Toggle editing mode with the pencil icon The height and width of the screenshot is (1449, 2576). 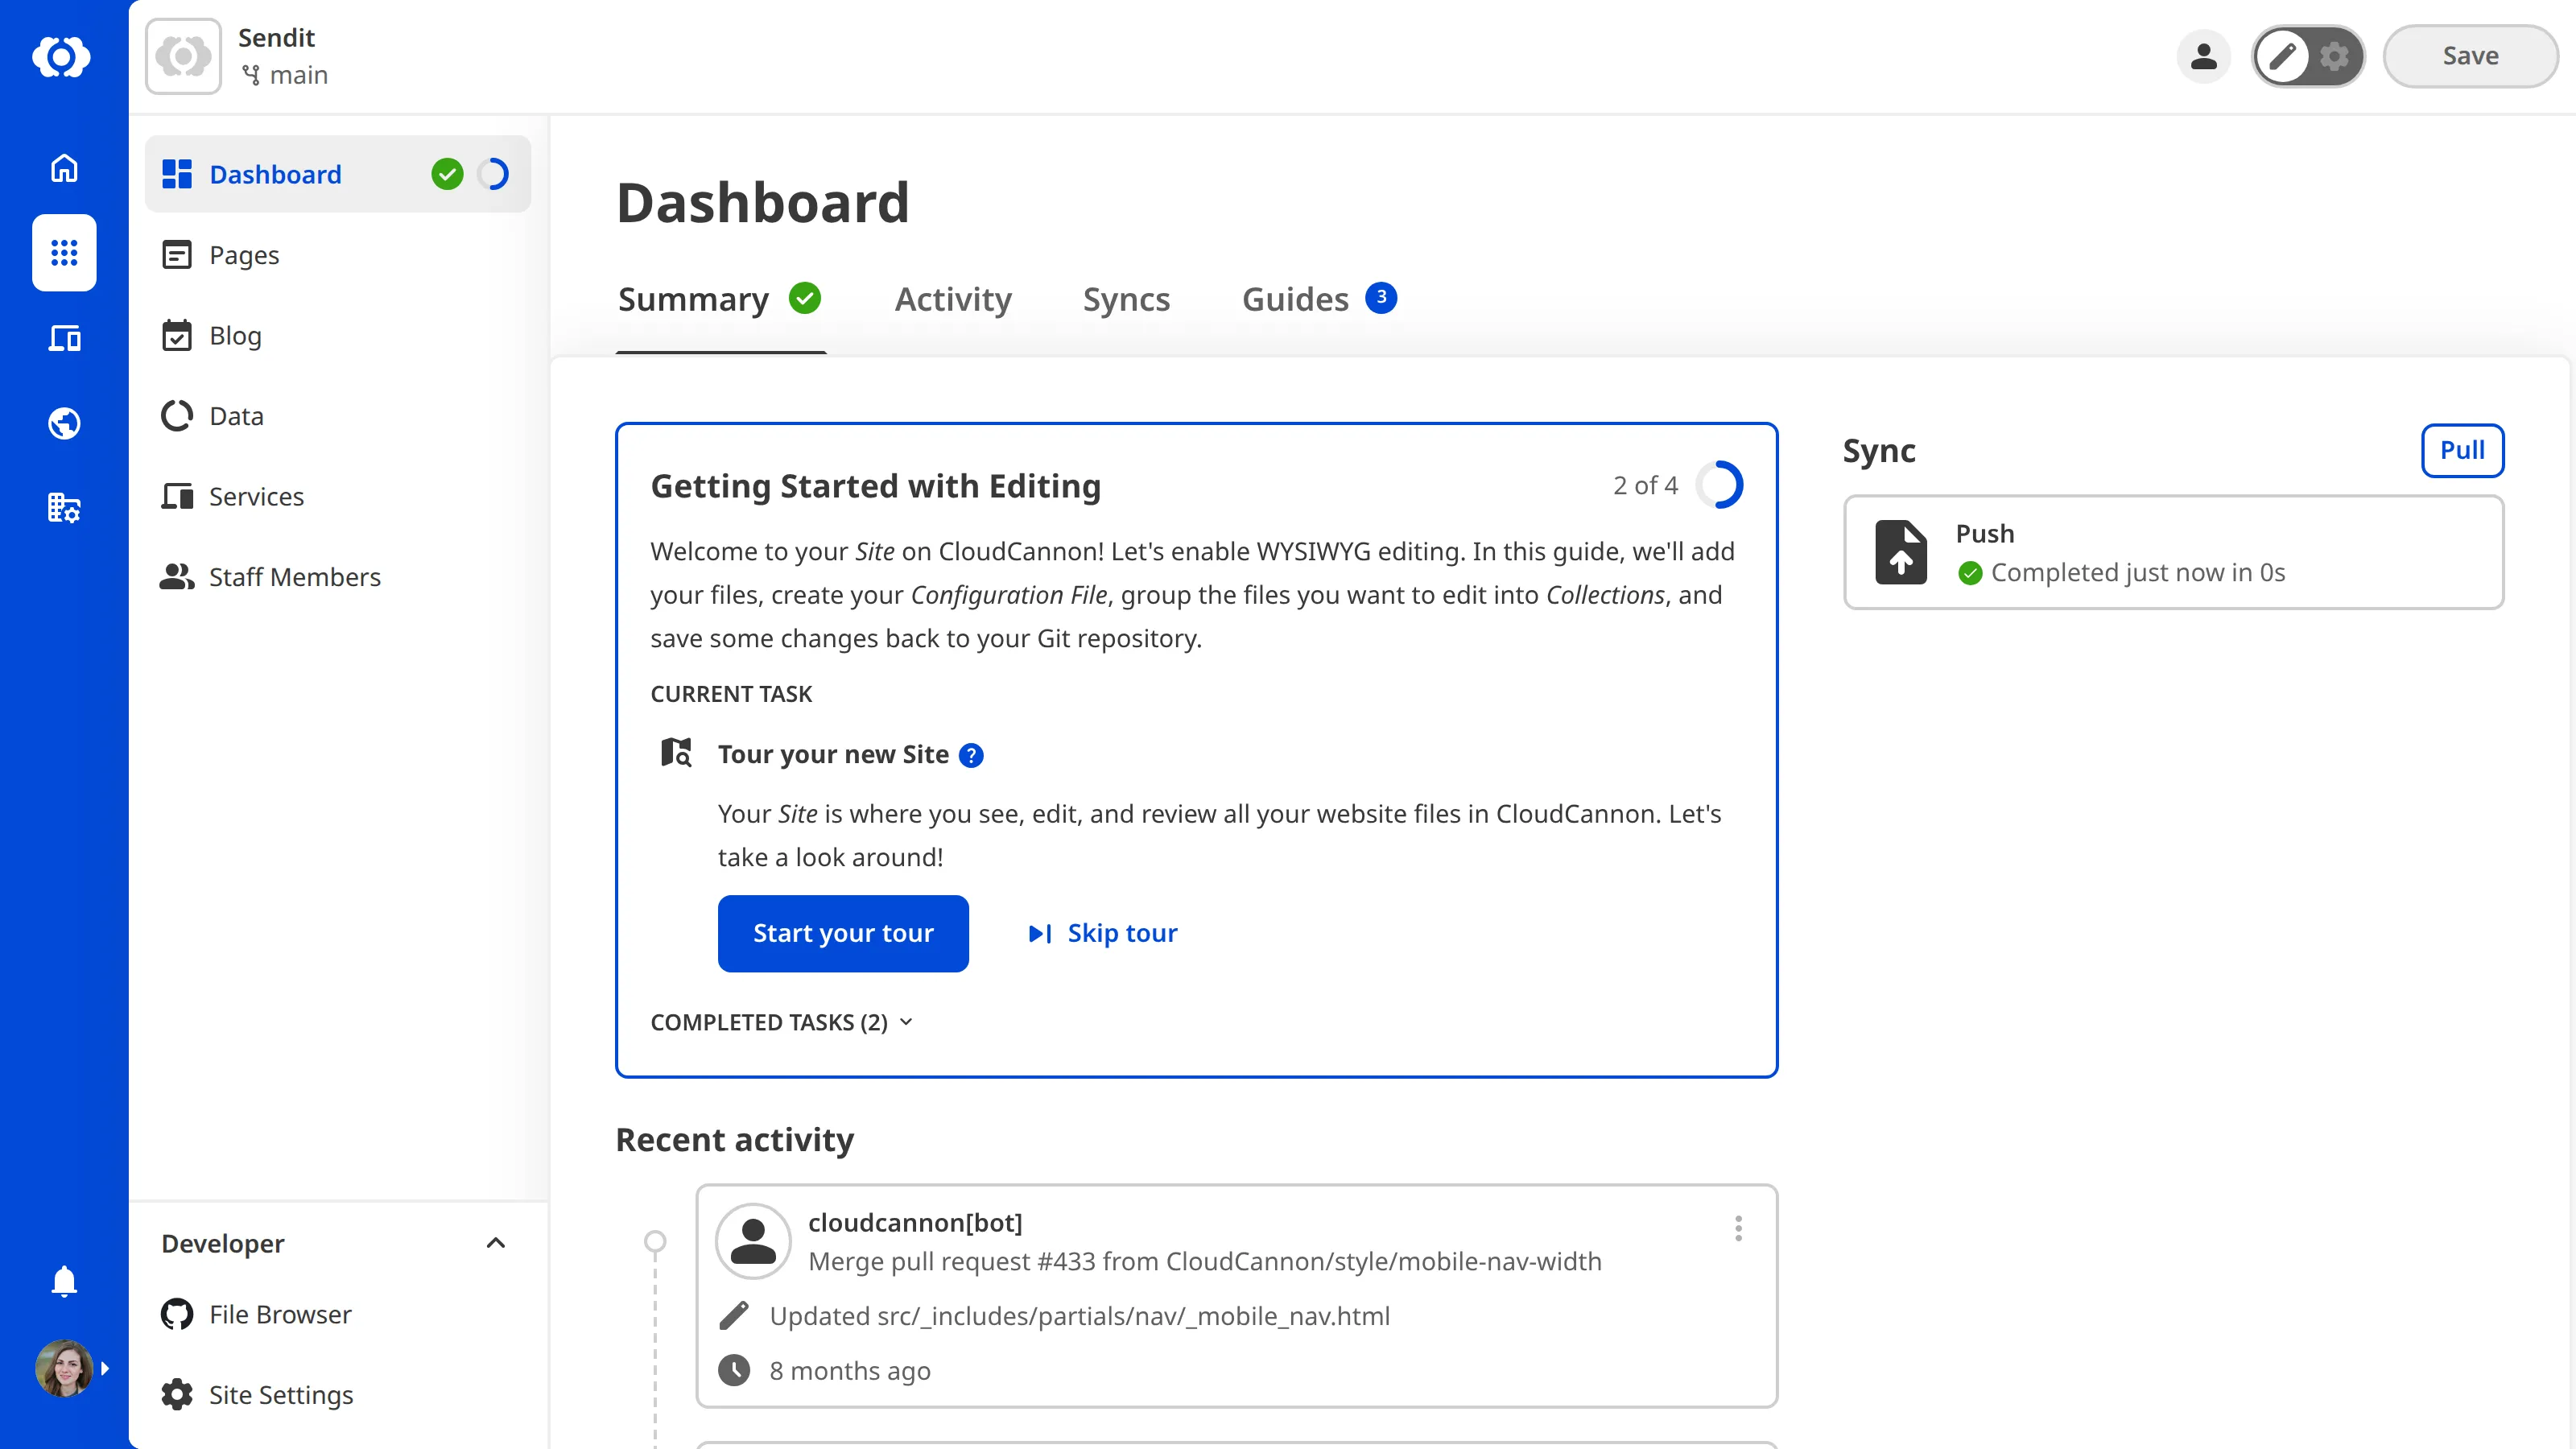coord(2283,57)
